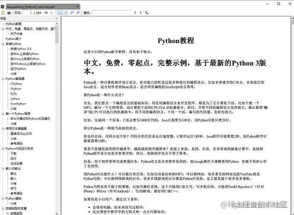Jump to 关于作者 bookmark
294x215 pixels.
pos(16,34)
